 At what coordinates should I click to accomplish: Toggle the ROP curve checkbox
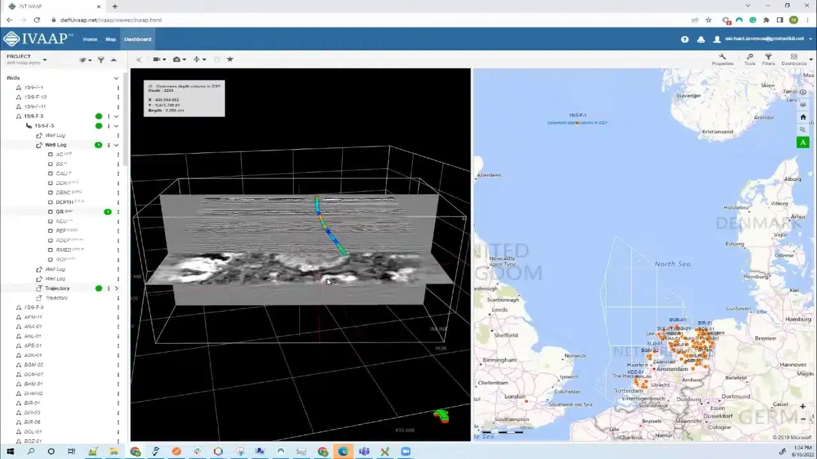pos(51,259)
